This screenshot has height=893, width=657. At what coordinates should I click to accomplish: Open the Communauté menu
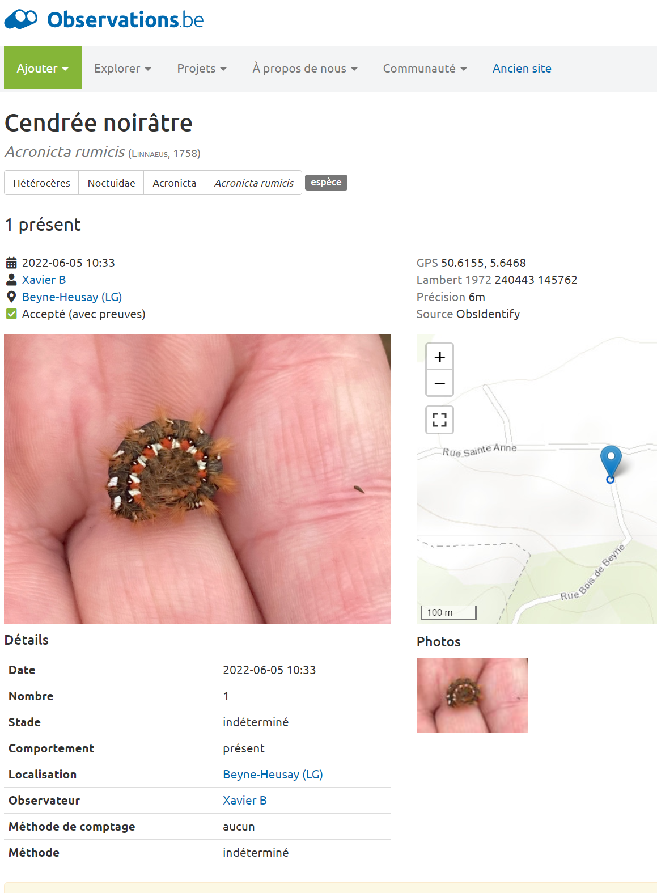point(425,68)
